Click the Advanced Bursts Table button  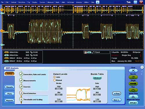97,78
